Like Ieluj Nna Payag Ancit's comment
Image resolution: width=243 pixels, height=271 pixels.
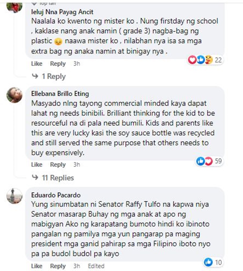pos(37,64)
